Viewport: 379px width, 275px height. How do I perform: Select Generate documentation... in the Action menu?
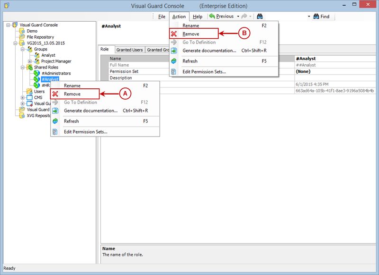click(224, 51)
